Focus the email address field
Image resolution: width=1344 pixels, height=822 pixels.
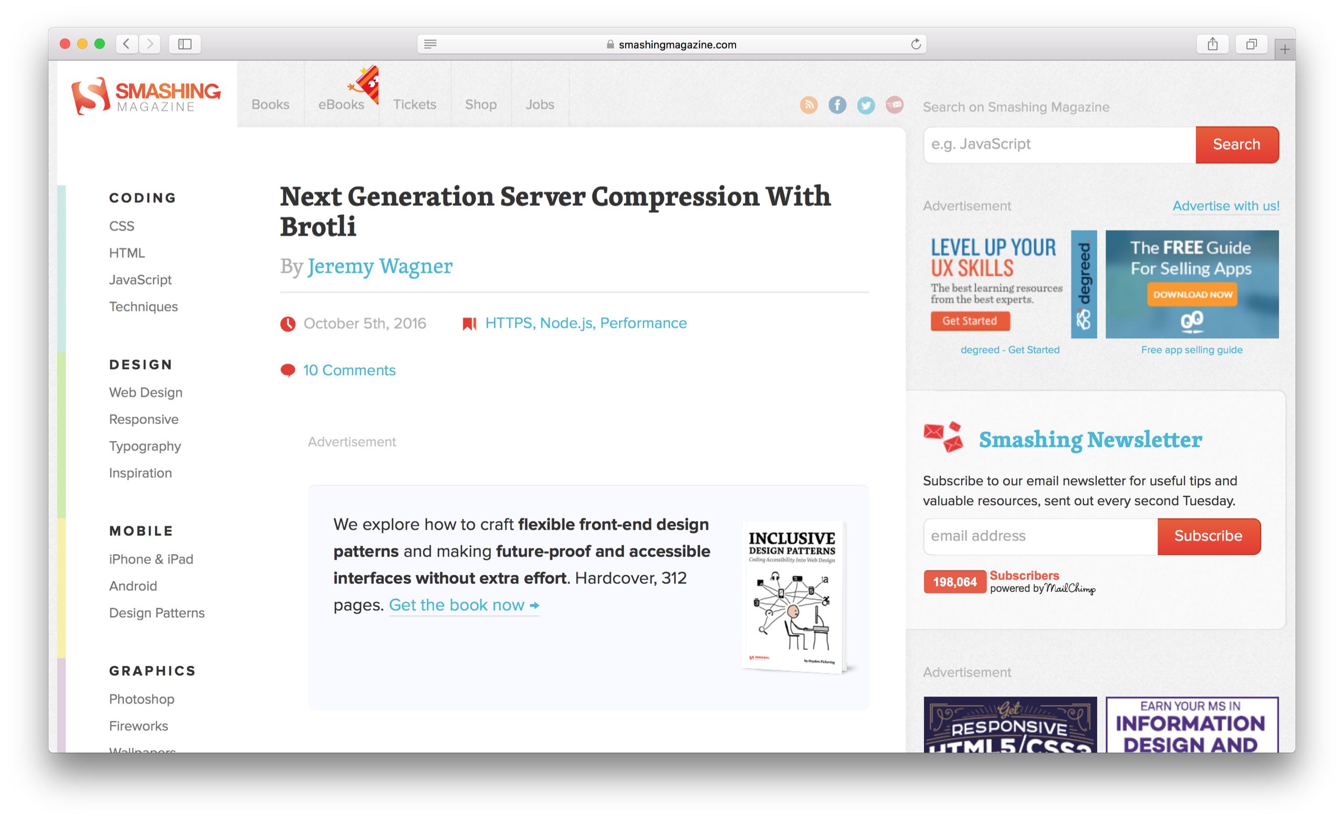1040,536
